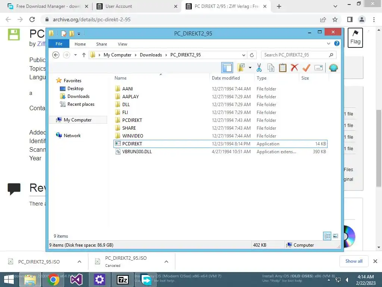Click the search magnifier icon in Explorer
This screenshot has height=287, width=382.
point(331,55)
